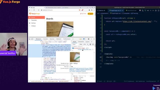The width and height of the screenshot is (160, 90).
Task: Show the DevTools warnings count
Action: pos(80,39)
